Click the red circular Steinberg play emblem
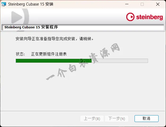Viewport: 166px width, 127px height. pyautogui.click(x=130, y=17)
